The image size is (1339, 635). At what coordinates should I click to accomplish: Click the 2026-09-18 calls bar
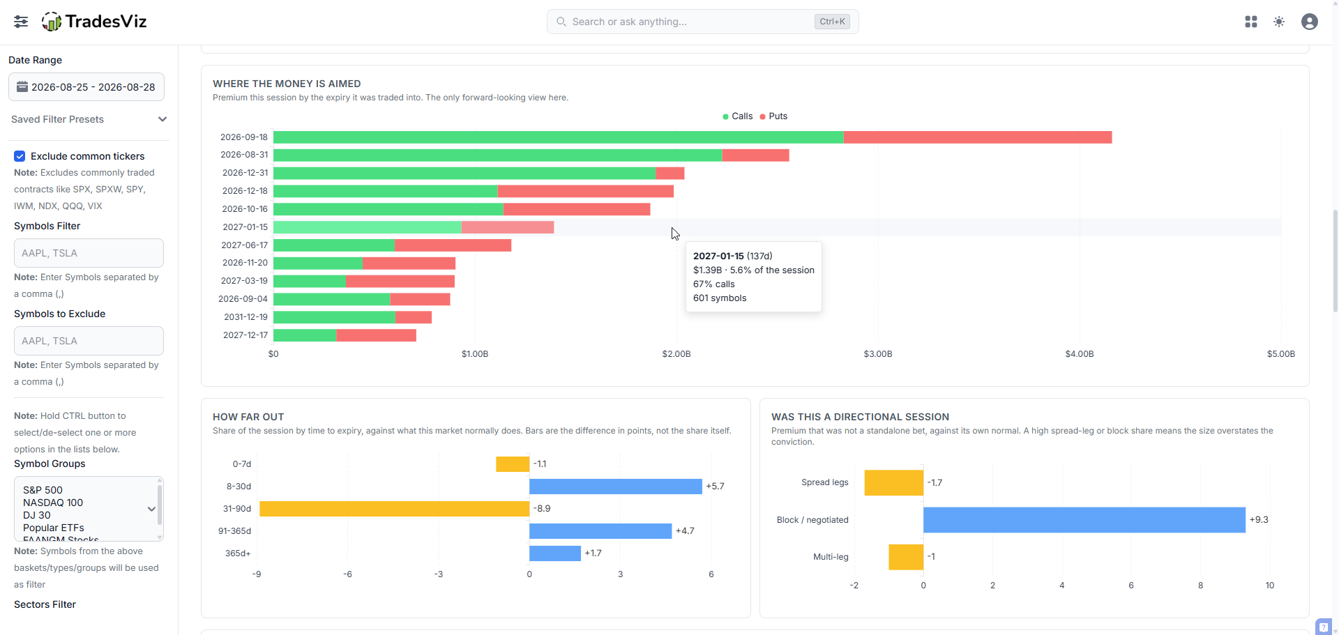coord(558,137)
